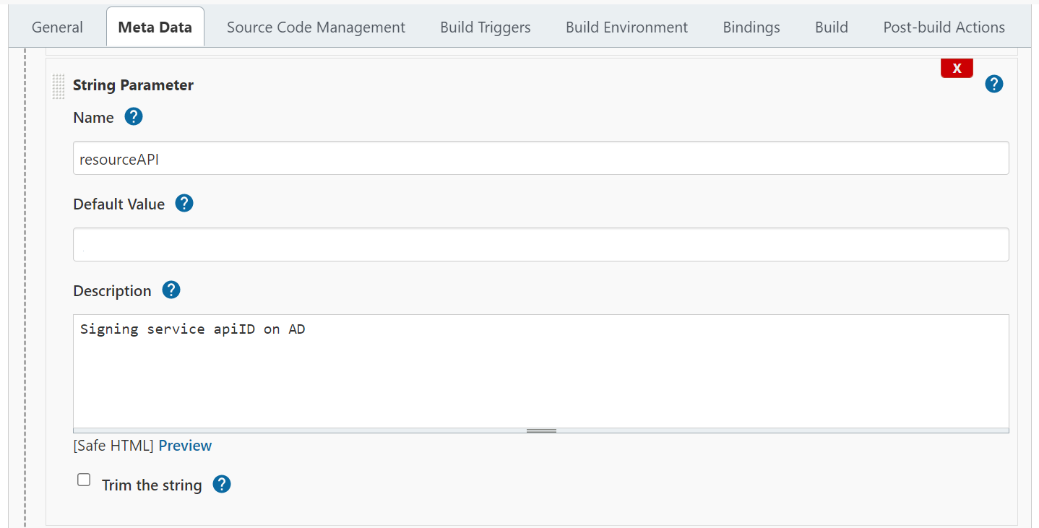
Task: Delete String Parameter with red X
Action: (x=957, y=69)
